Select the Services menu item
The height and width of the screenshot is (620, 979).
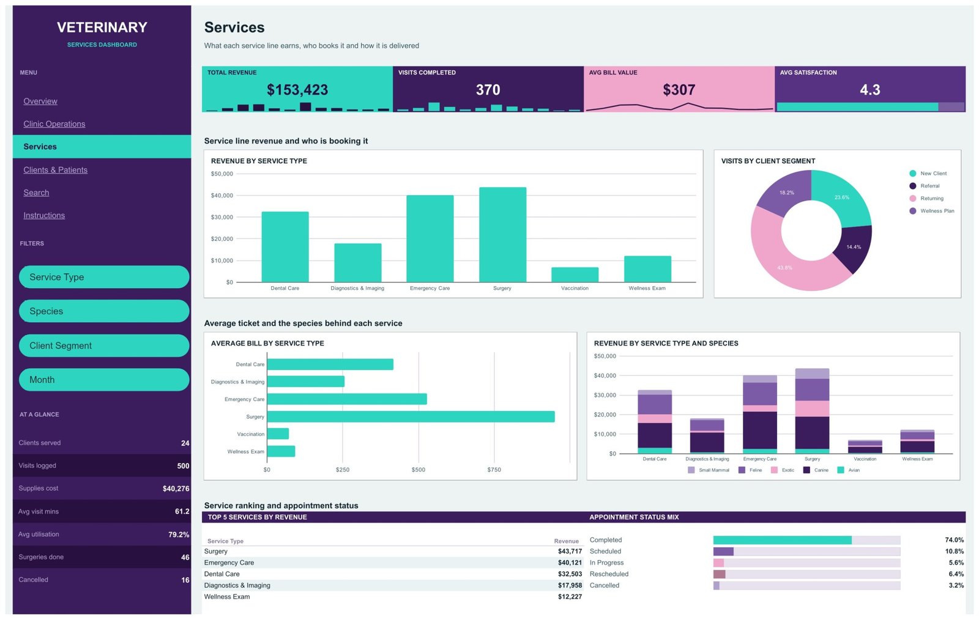click(102, 147)
